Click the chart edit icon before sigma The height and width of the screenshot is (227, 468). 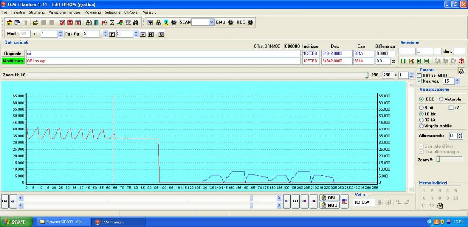click(x=105, y=23)
